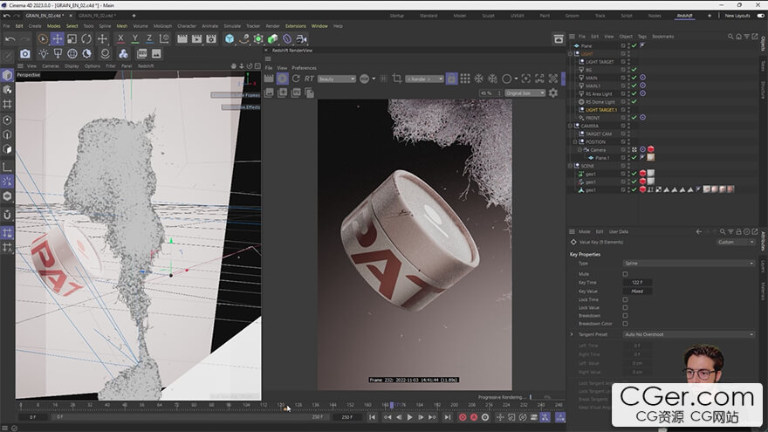The width and height of the screenshot is (768, 432).
Task: Click the Record Active Objects keyframe button
Action: click(463, 417)
